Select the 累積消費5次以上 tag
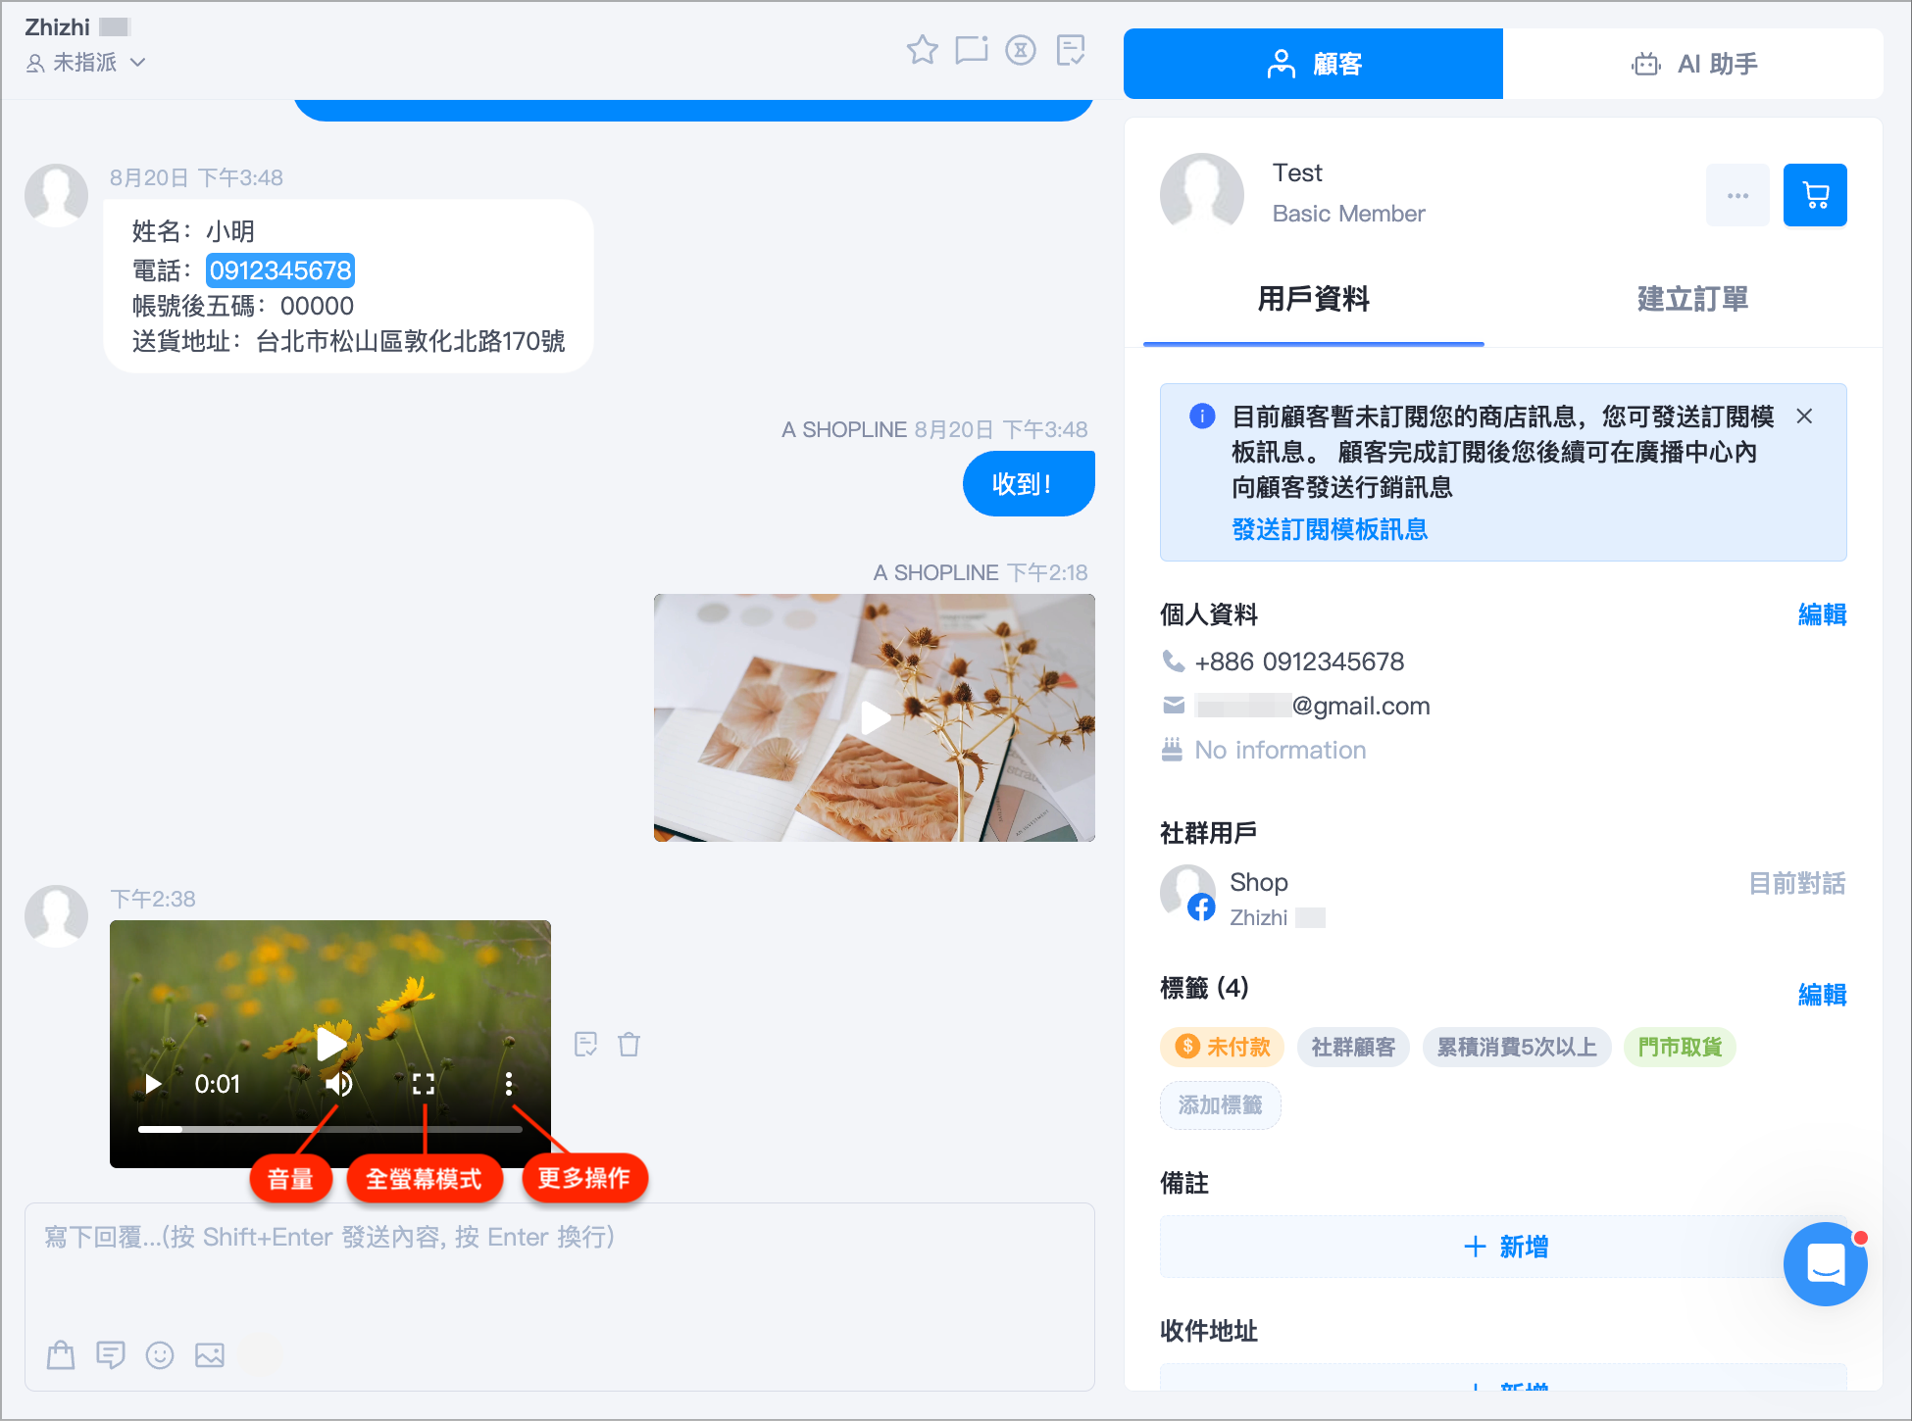 (1517, 1047)
